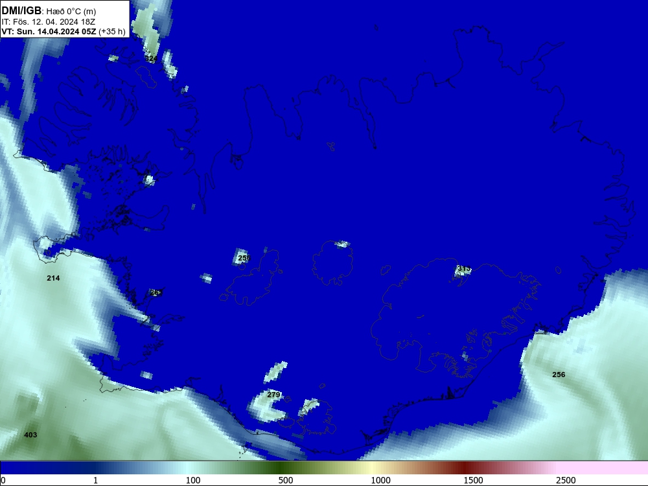
Task: Click the '100' label on color scale
Action: [x=193, y=480]
